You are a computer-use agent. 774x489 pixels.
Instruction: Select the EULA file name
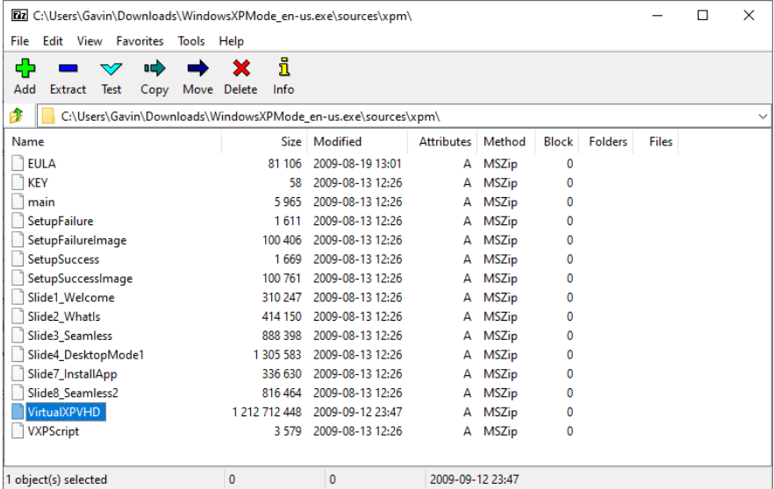[x=42, y=164]
